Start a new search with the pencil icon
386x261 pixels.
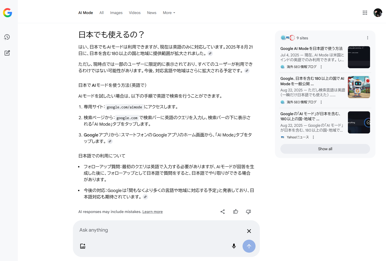point(7,53)
